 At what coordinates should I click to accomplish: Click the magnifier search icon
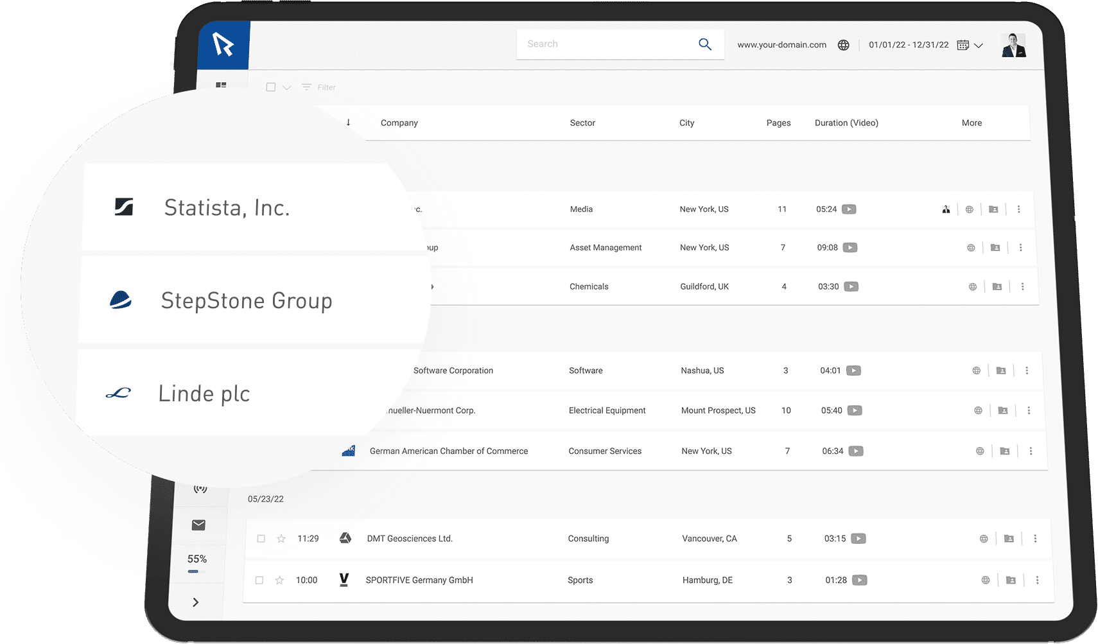point(705,44)
